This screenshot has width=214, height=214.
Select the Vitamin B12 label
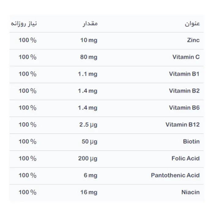pos(183,125)
